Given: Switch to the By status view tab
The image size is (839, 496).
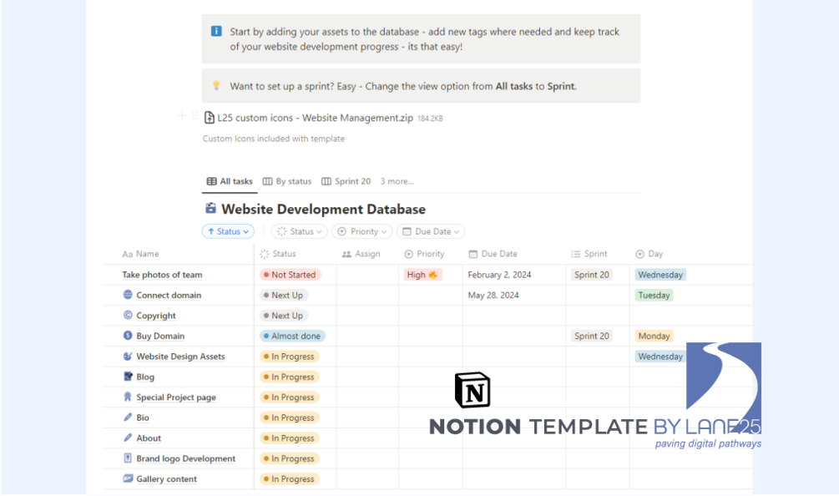Looking at the screenshot, I should point(287,181).
